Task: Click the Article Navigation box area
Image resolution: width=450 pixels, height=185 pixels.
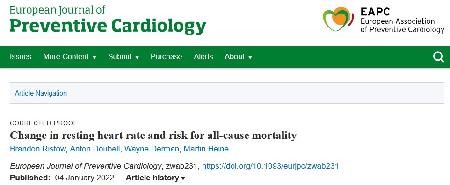Action: coord(227,93)
